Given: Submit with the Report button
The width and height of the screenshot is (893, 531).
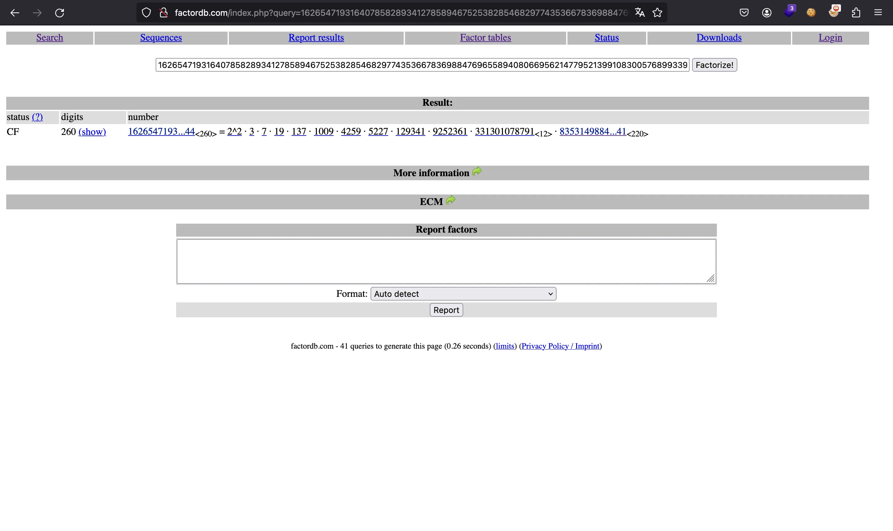Looking at the screenshot, I should (x=446, y=310).
